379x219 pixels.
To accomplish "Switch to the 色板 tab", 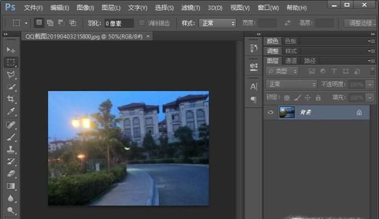I will 291,41.
